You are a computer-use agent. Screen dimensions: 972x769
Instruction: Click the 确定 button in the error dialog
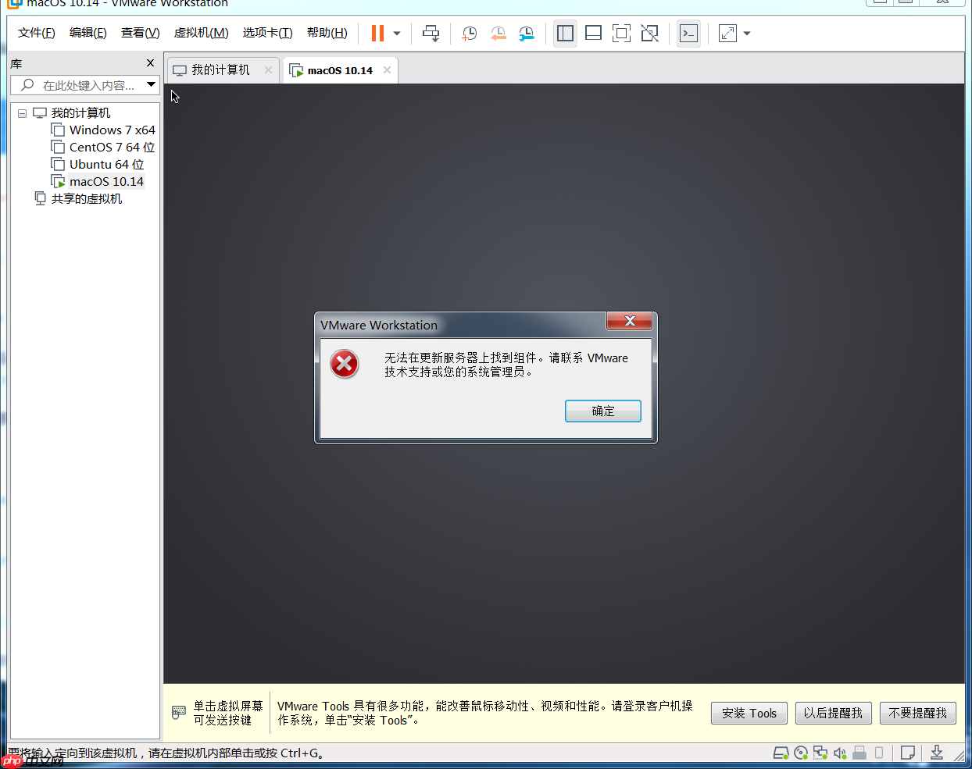pyautogui.click(x=602, y=411)
